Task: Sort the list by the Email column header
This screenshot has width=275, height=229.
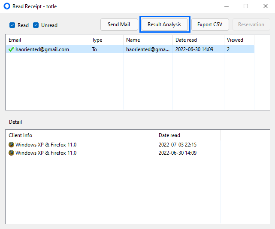Action: (47, 40)
